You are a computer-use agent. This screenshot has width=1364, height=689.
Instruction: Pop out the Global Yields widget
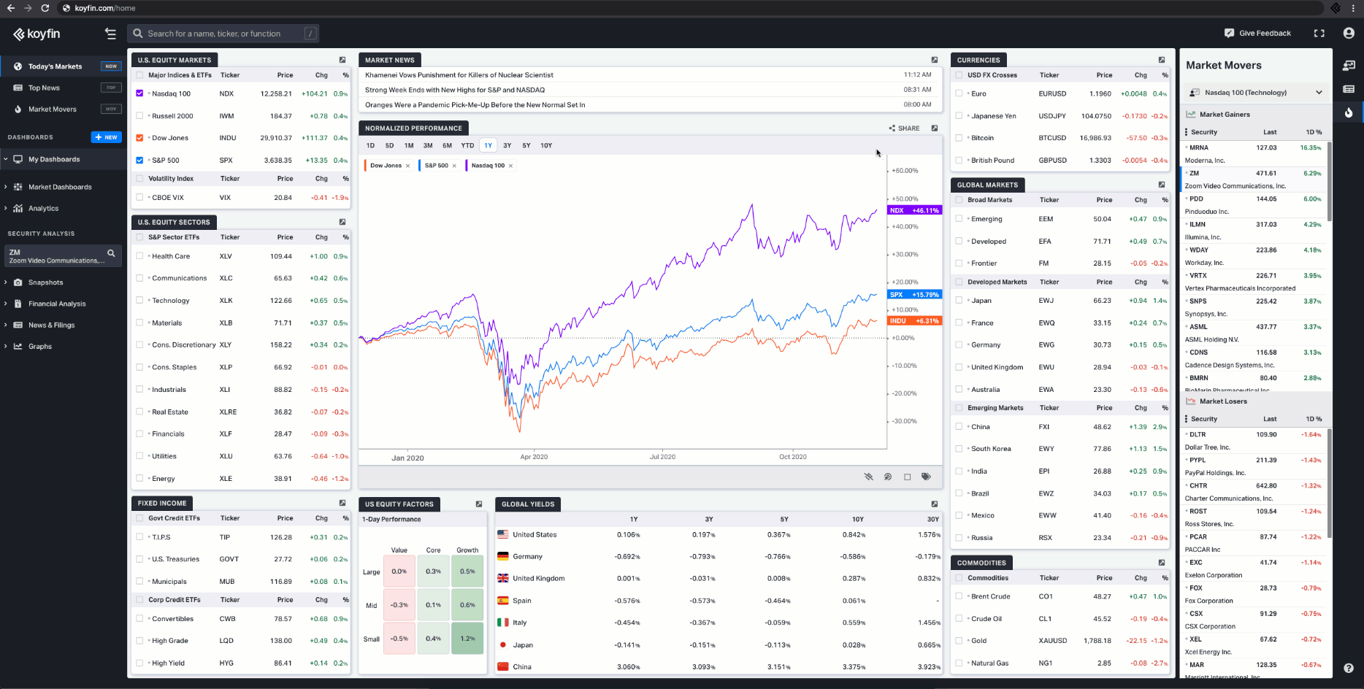tap(935, 504)
